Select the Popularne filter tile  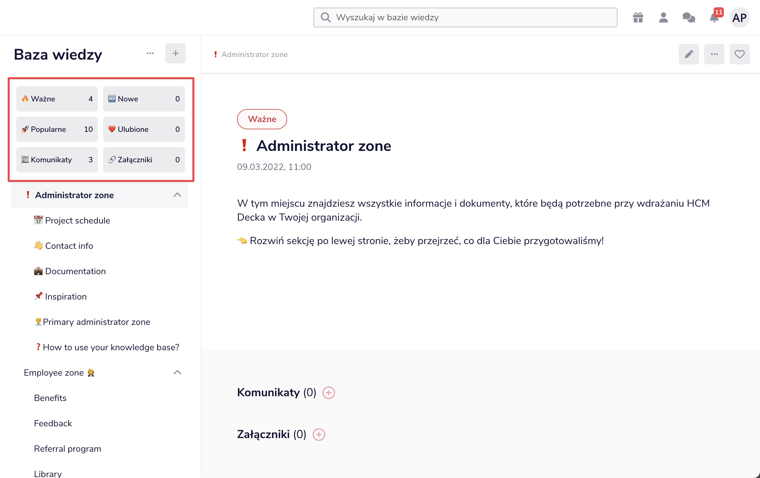click(57, 129)
